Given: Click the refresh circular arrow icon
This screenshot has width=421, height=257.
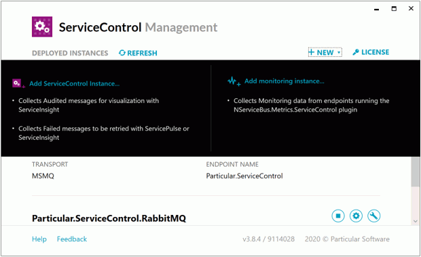Looking at the screenshot, I should point(122,53).
